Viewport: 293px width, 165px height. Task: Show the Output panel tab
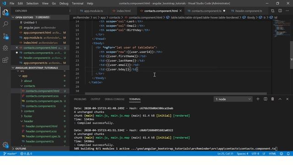[96, 99]
